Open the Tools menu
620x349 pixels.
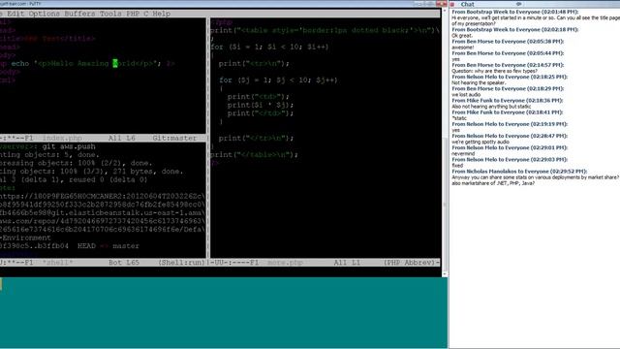110,14
